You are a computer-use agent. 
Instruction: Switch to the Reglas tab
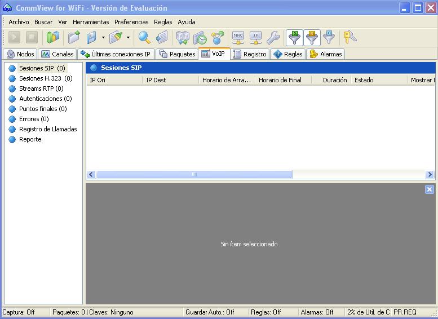click(x=287, y=54)
